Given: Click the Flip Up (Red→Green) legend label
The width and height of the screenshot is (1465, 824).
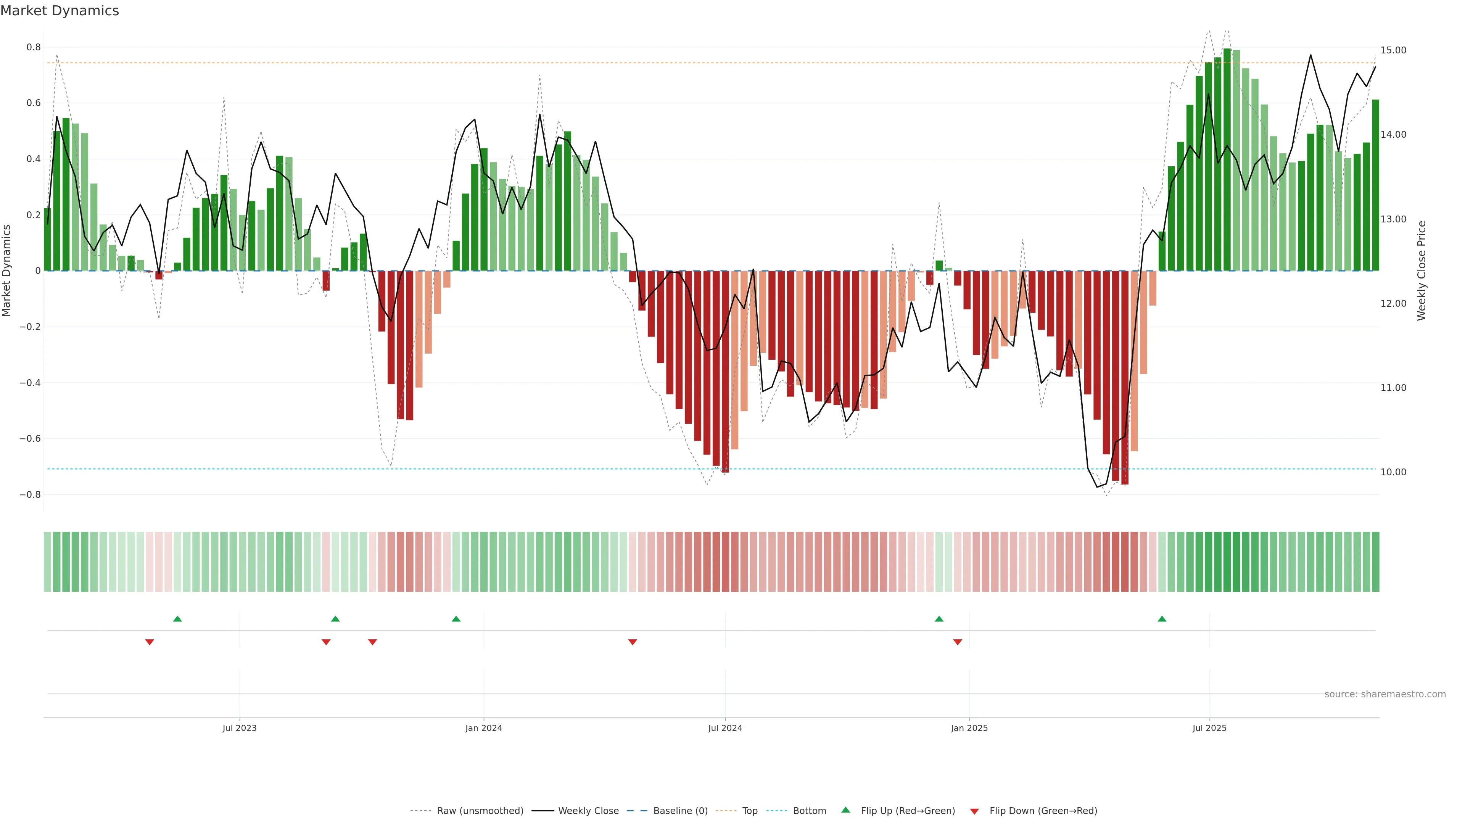Looking at the screenshot, I should [x=908, y=811].
